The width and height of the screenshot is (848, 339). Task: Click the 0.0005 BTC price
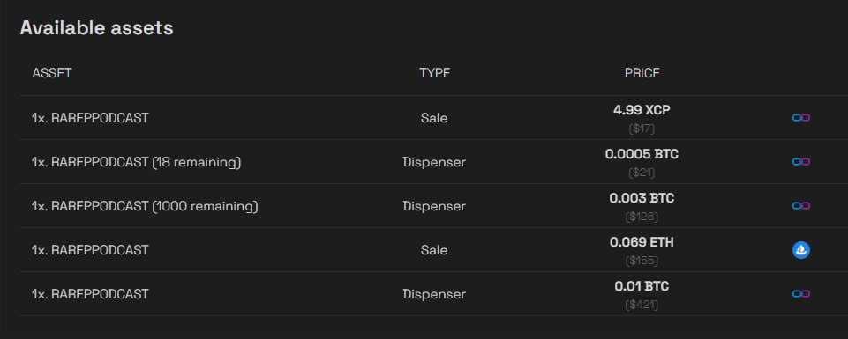[x=642, y=154]
